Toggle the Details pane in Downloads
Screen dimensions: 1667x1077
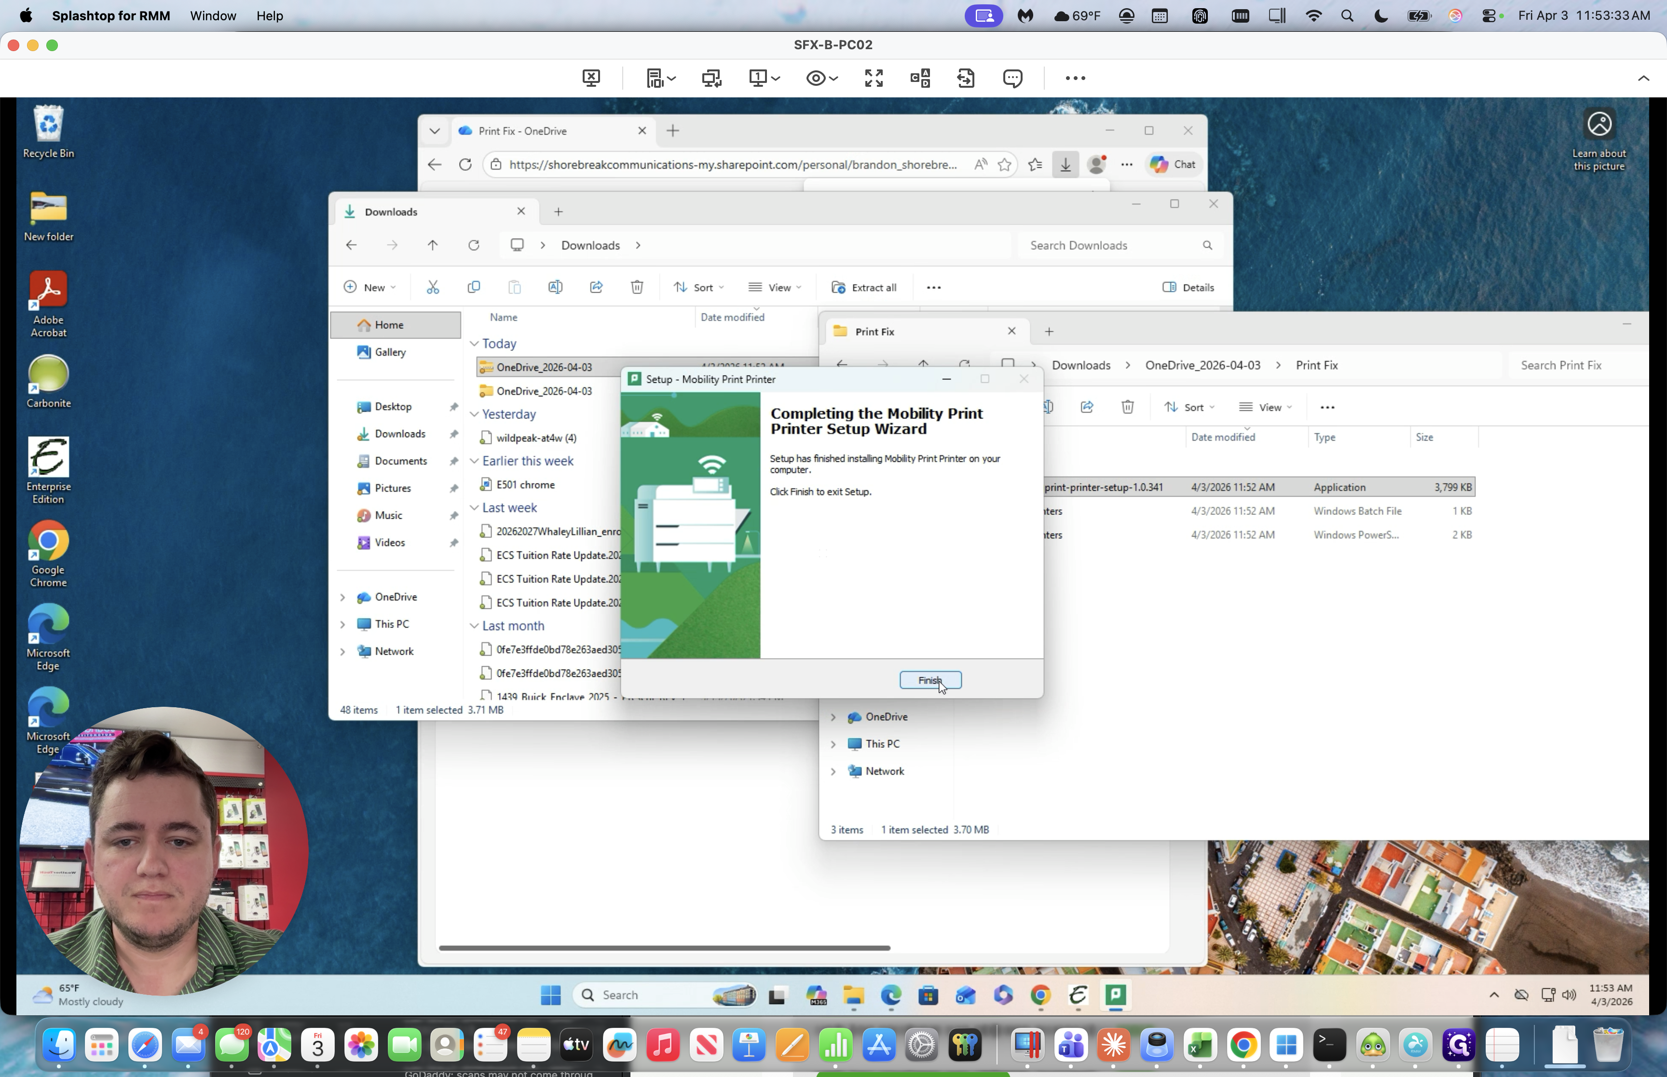1188,287
